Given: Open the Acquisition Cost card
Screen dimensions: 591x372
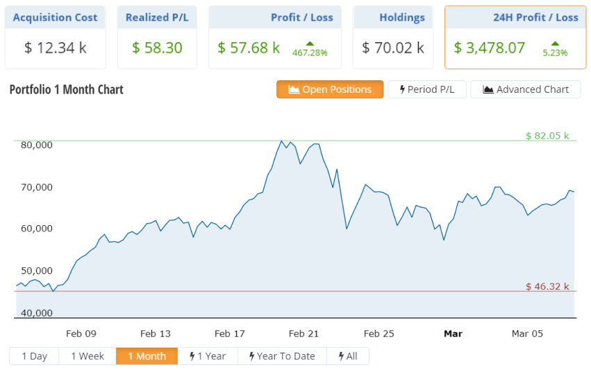Looking at the screenshot, I should pos(56,37).
